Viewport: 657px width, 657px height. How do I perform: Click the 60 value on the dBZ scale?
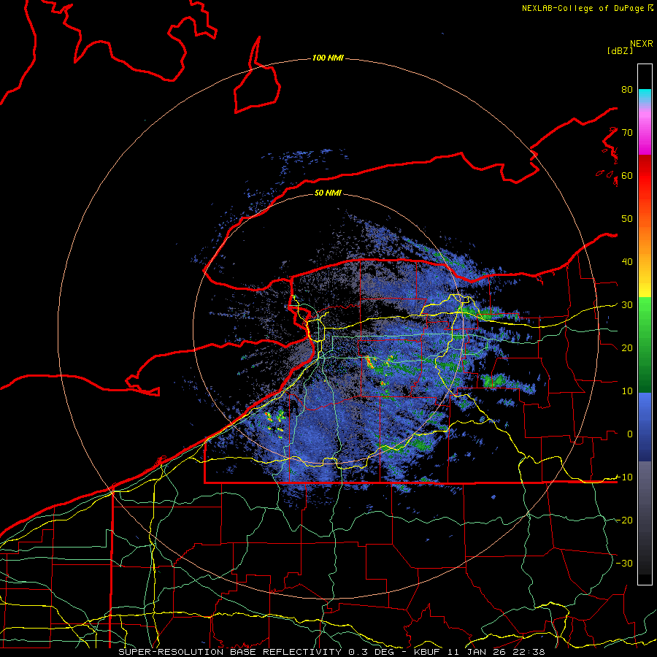point(627,175)
